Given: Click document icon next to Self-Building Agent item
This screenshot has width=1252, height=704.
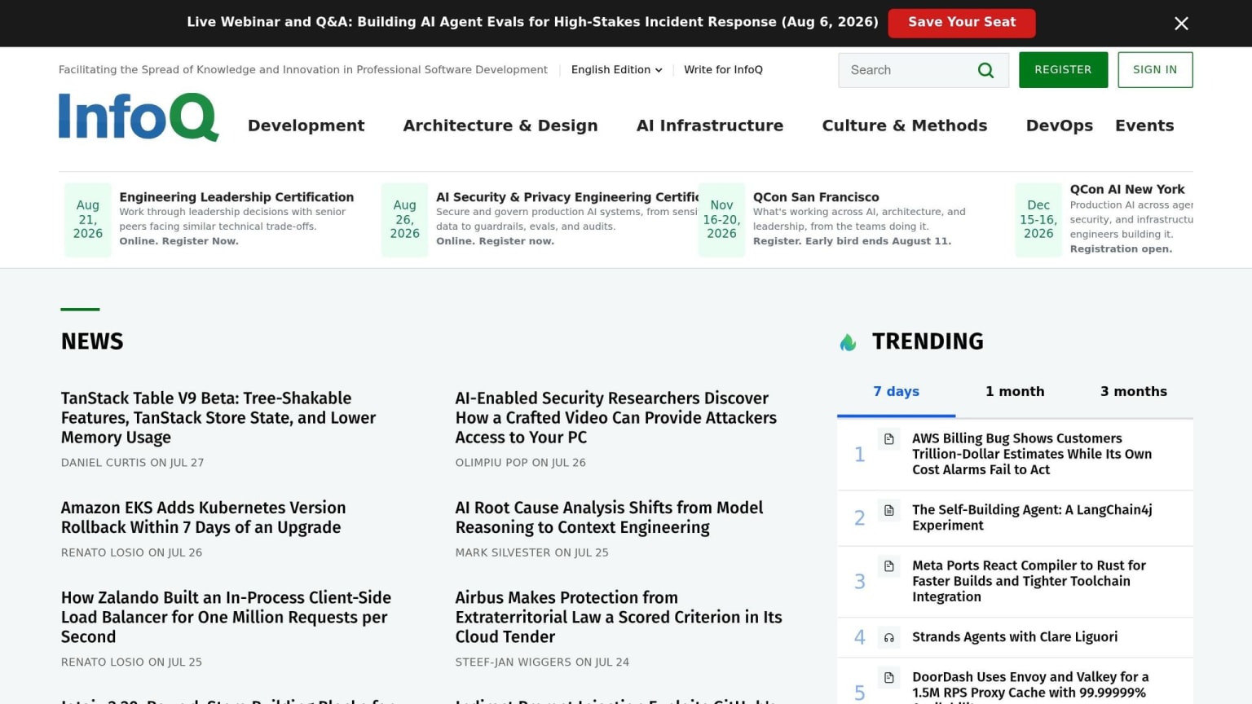Looking at the screenshot, I should (x=889, y=511).
